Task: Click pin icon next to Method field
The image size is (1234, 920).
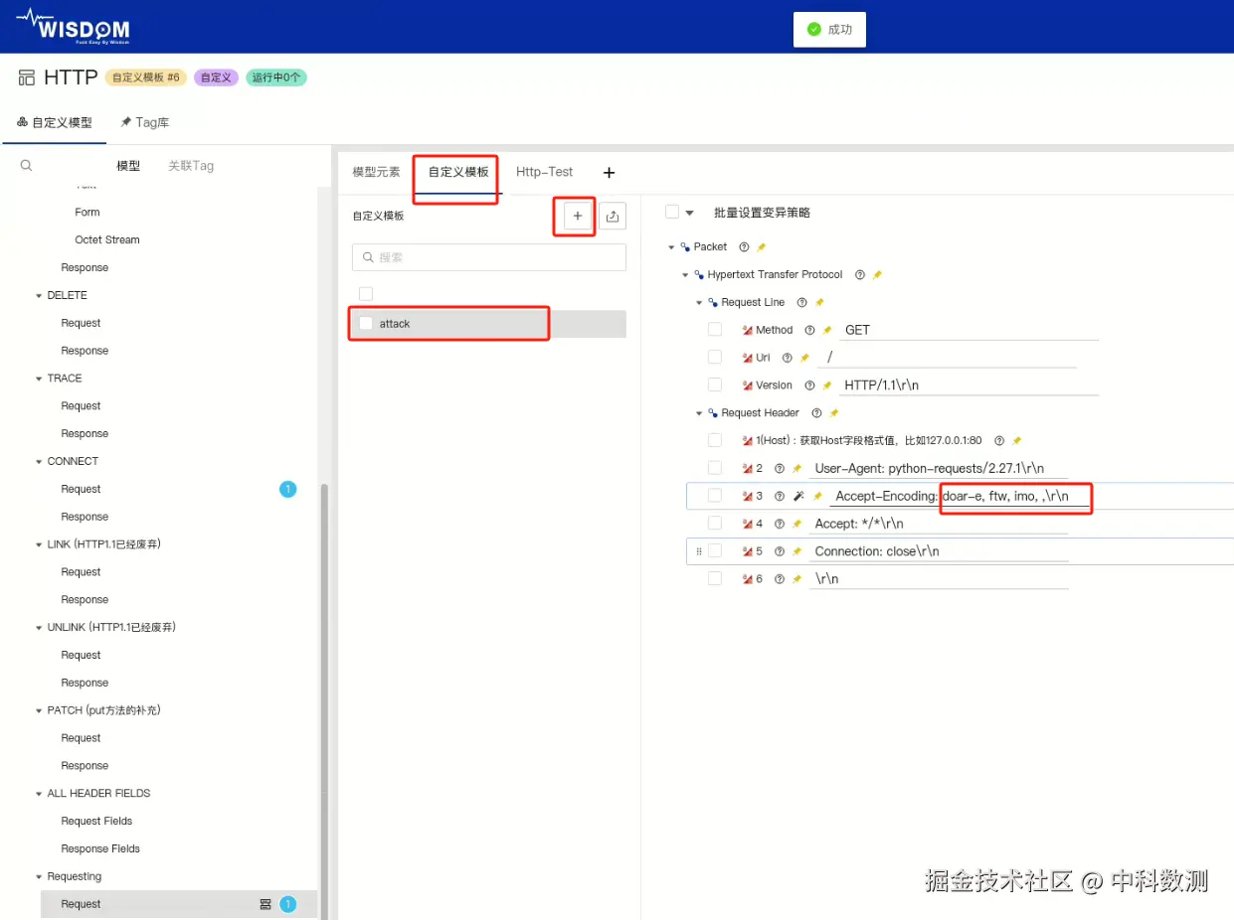Action: tap(827, 330)
